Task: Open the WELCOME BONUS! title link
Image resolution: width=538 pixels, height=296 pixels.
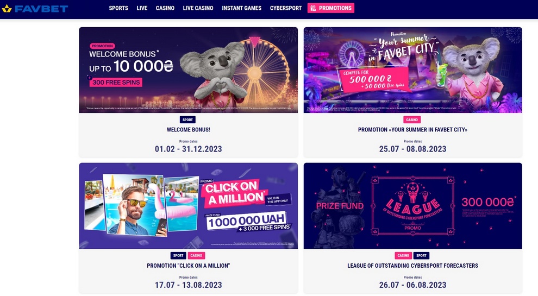Action: [189, 130]
